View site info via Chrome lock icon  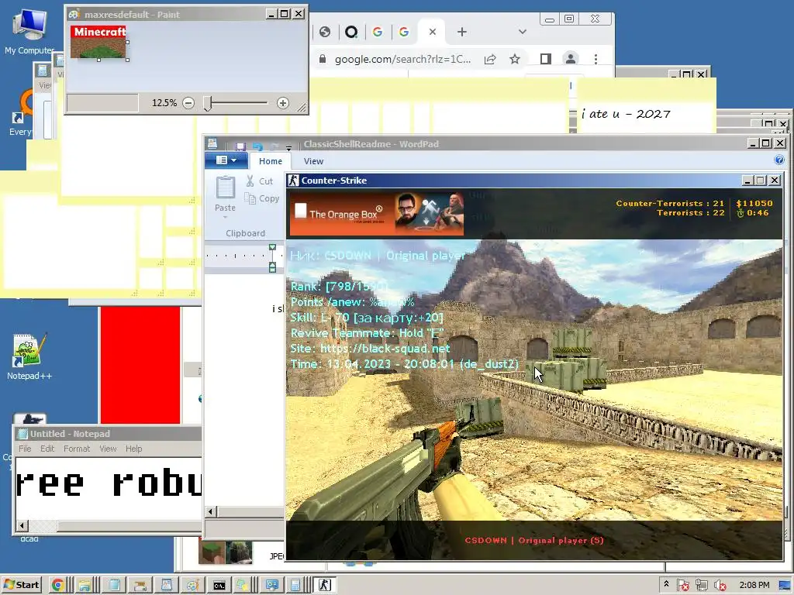(x=323, y=59)
